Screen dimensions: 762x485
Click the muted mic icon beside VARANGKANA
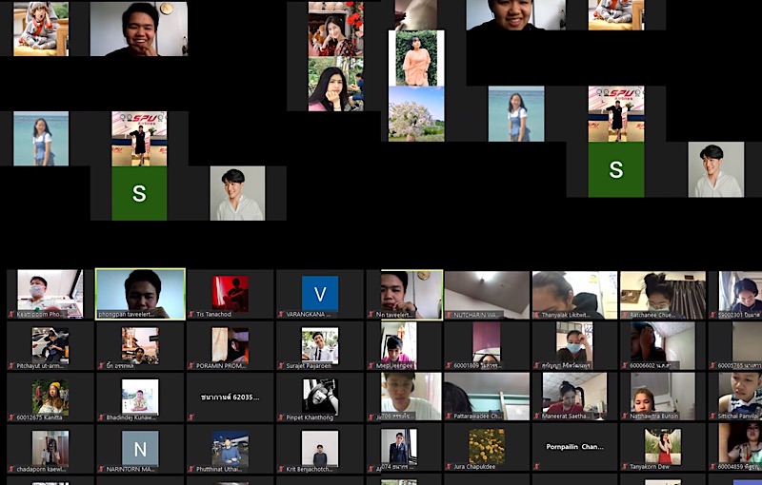click(281, 314)
